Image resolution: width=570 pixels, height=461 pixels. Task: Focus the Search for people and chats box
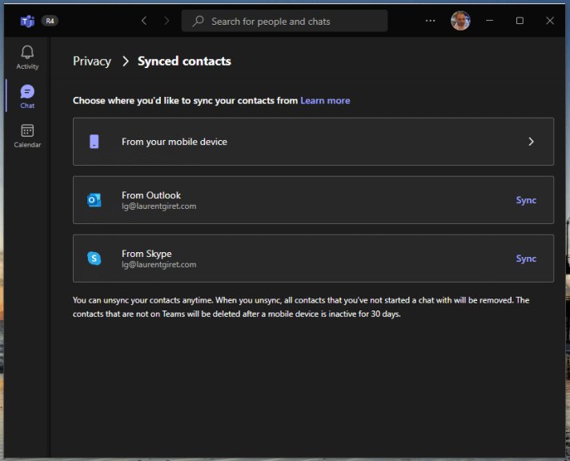coord(284,21)
